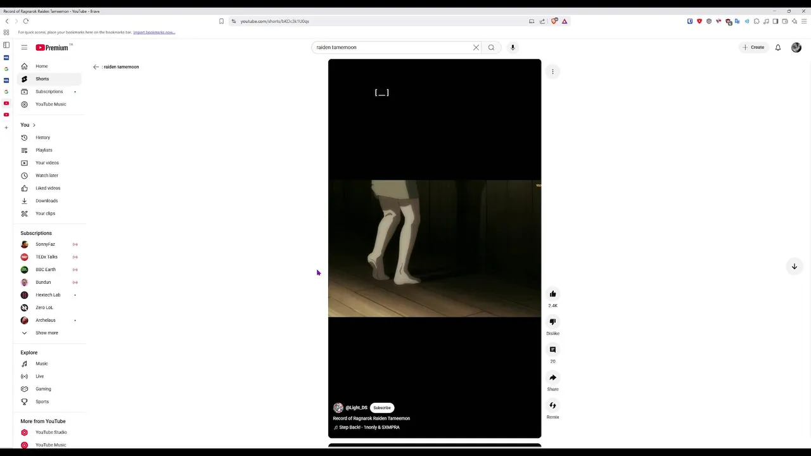
Task: Open Brave Rewards triangle icon
Action: [x=565, y=21]
